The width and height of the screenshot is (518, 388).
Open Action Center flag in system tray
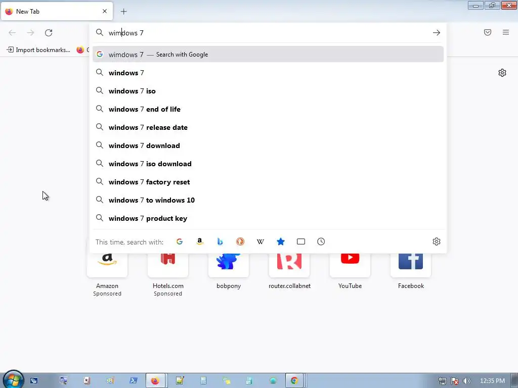(455, 381)
